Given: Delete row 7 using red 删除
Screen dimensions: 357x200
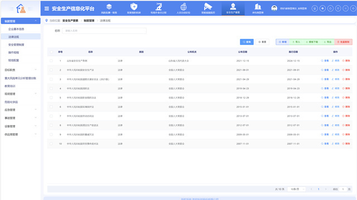Looking at the screenshot, I should tap(346, 116).
